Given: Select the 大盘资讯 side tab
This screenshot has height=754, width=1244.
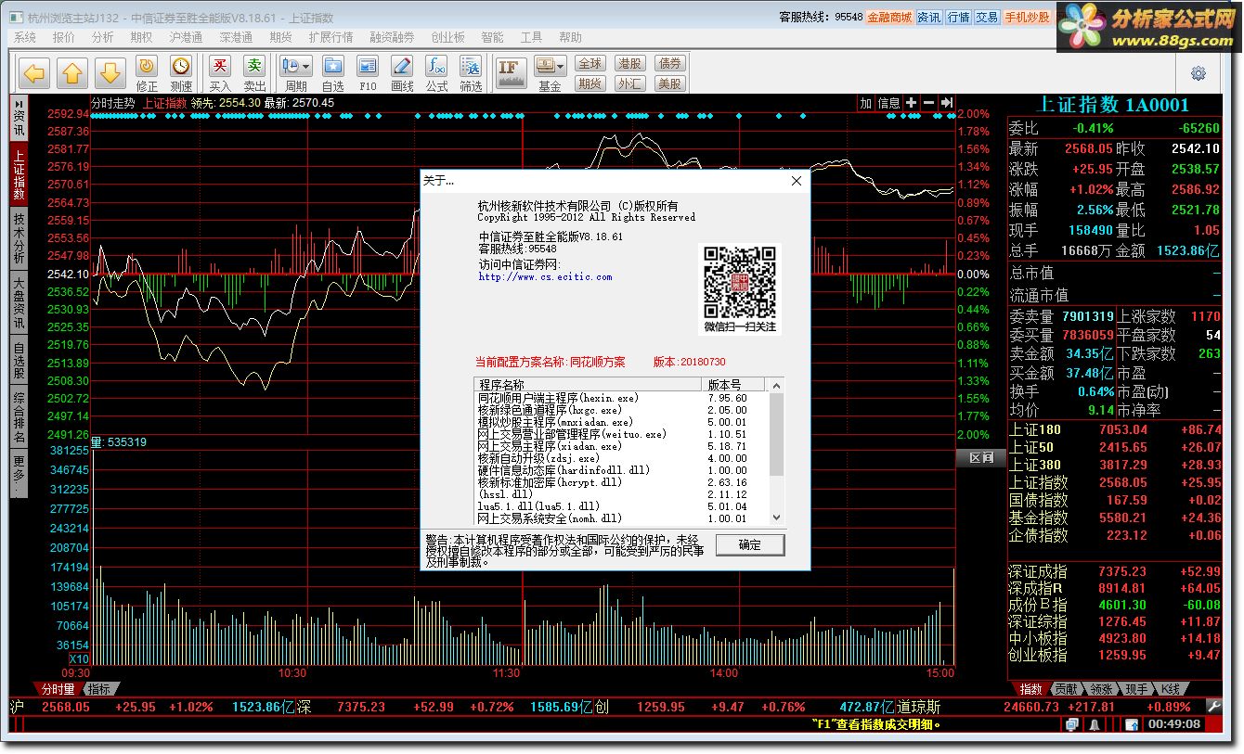Looking at the screenshot, I should [x=19, y=302].
